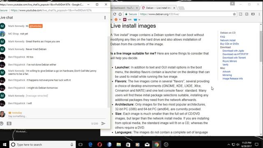Click Ben Fitzpatrick's 'I might do Debian tomorrow' message
263x148 pixels.
pyautogui.click(x=42, y=88)
